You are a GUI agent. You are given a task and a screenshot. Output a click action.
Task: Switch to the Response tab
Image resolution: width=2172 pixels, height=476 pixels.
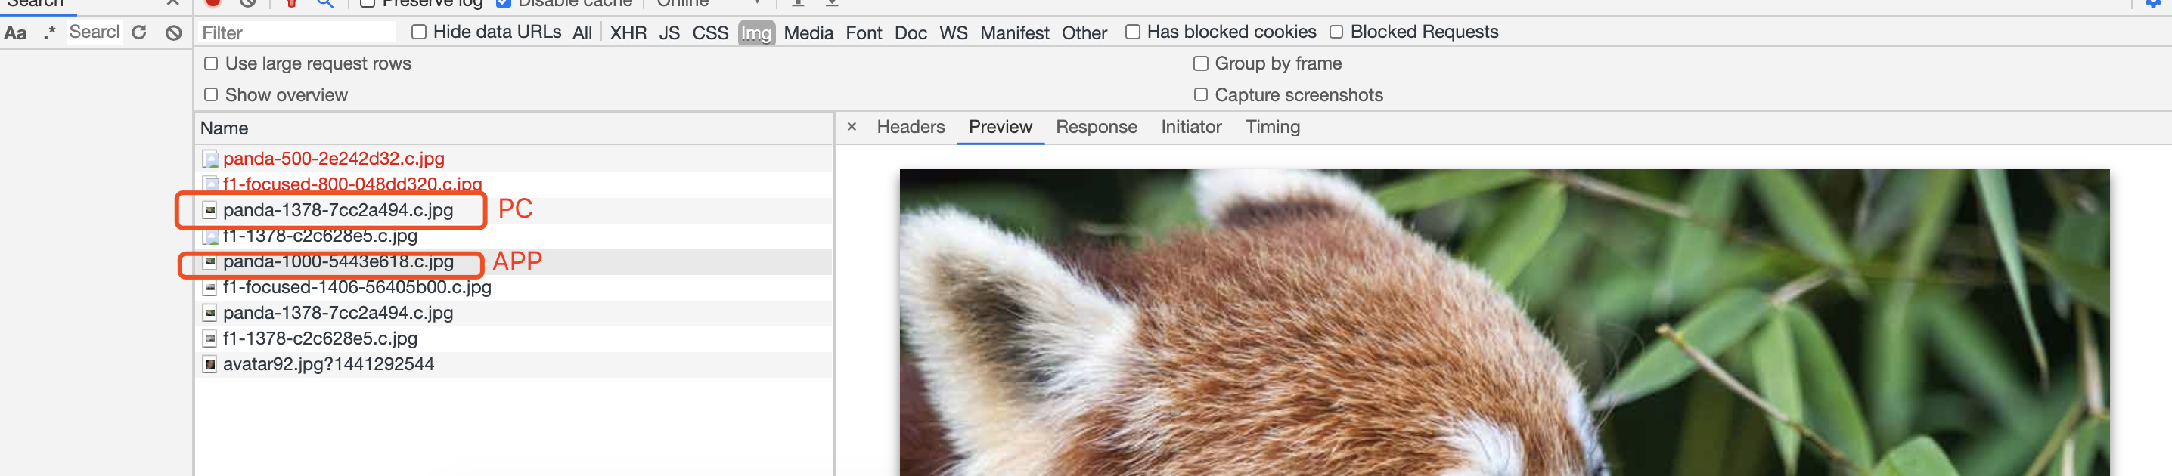point(1096,127)
